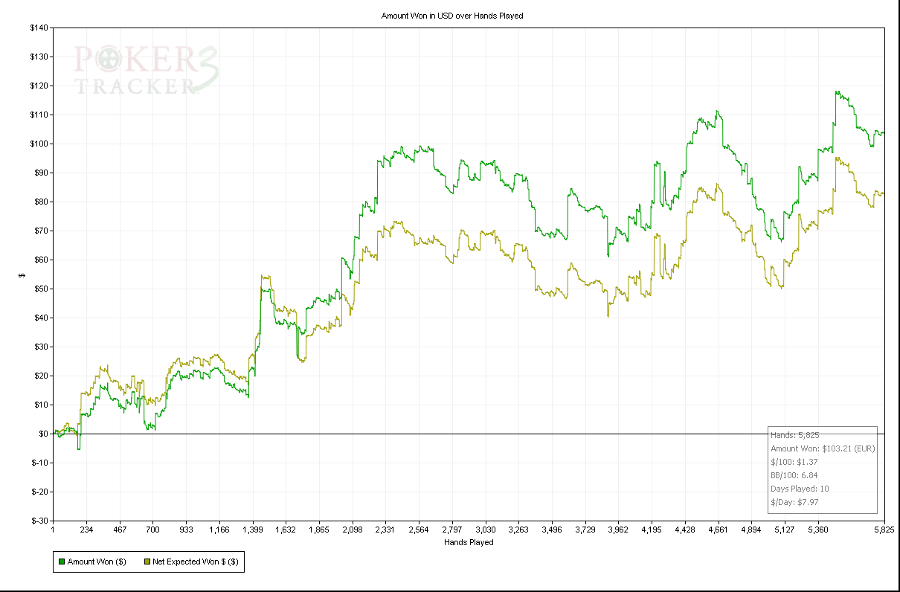Click the "$/Day: $7.97" stats line
The width and height of the screenshot is (900, 592).
pyautogui.click(x=796, y=502)
